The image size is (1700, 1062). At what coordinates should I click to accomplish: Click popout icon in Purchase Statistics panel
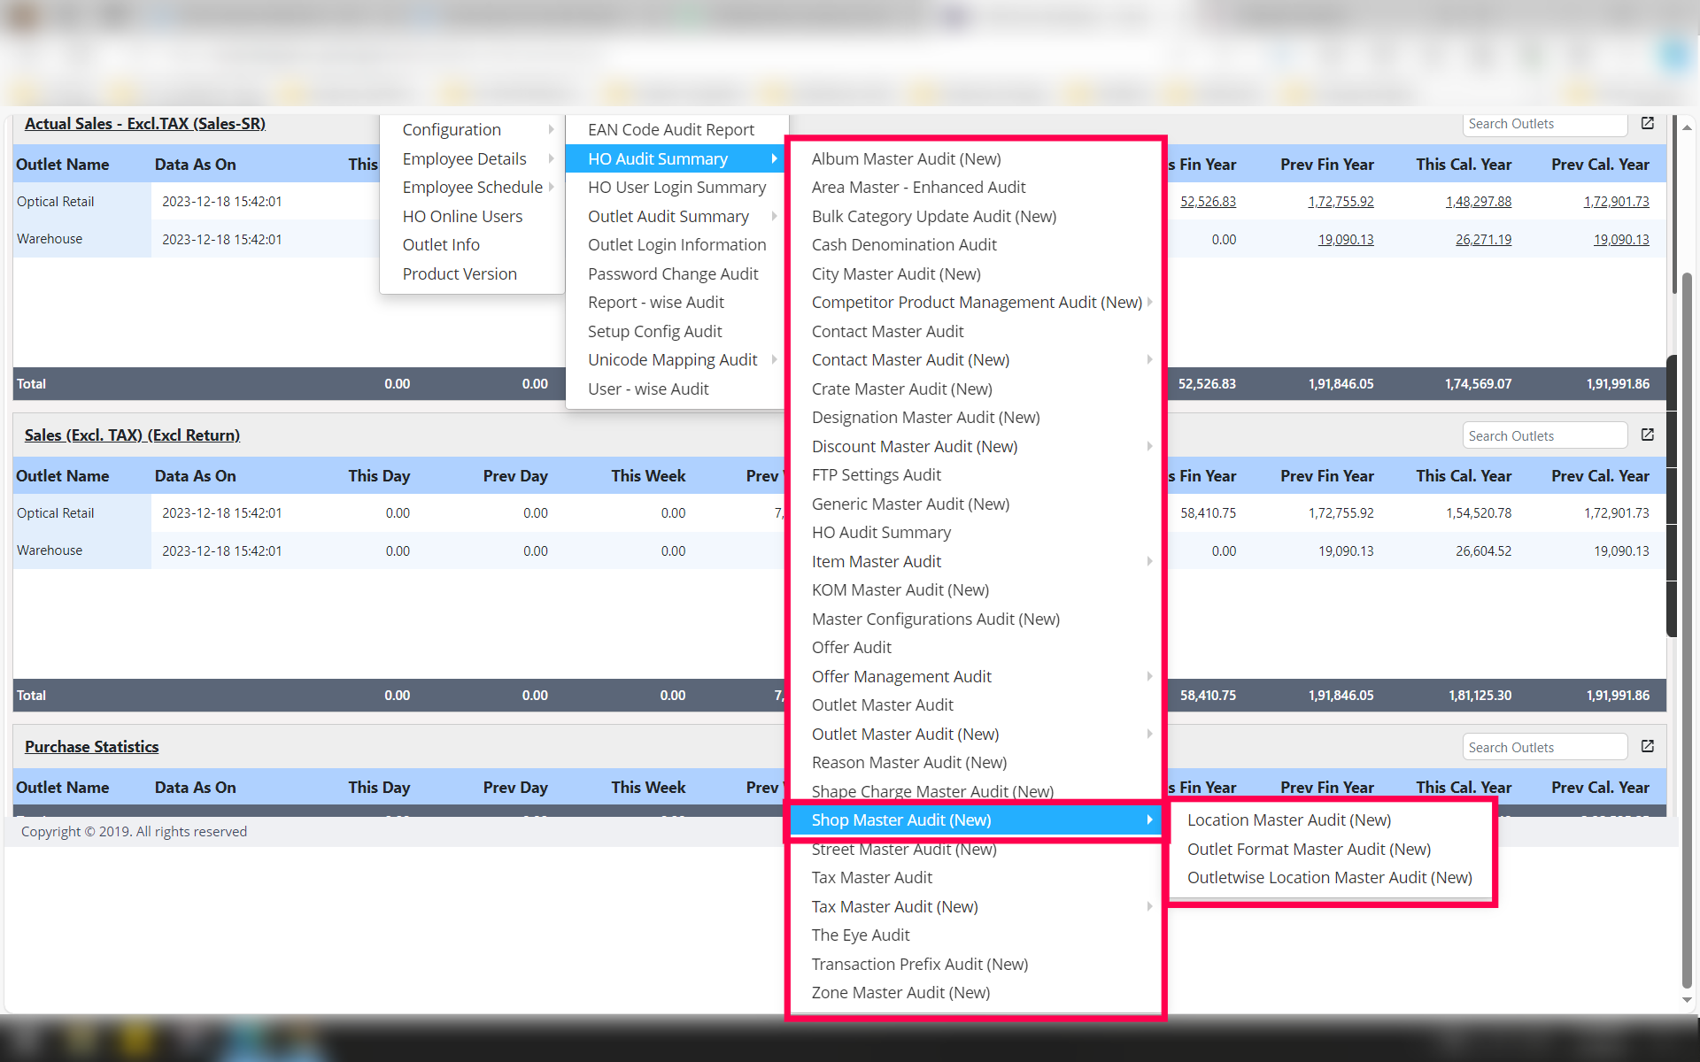1647,747
